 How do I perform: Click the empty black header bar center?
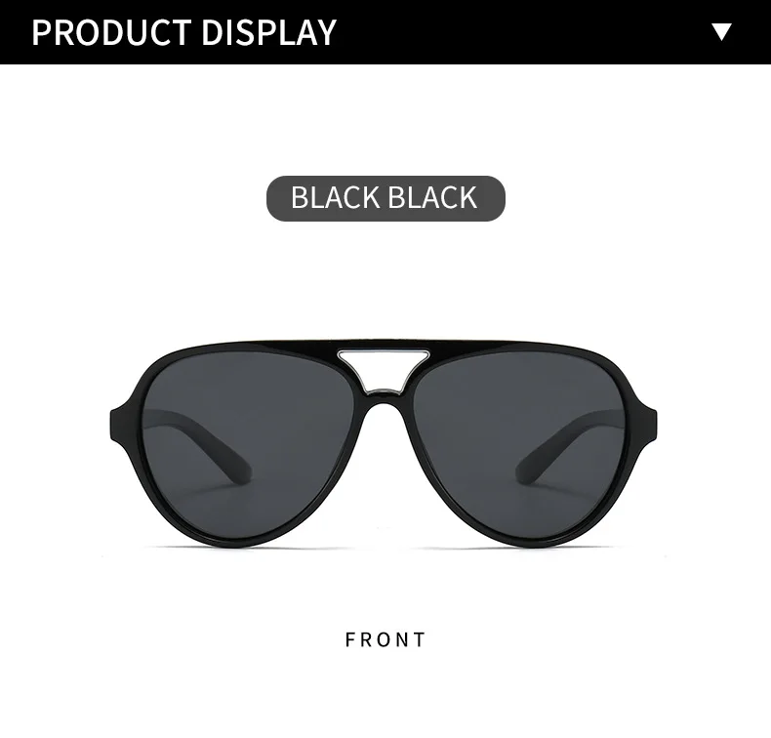pos(521,32)
